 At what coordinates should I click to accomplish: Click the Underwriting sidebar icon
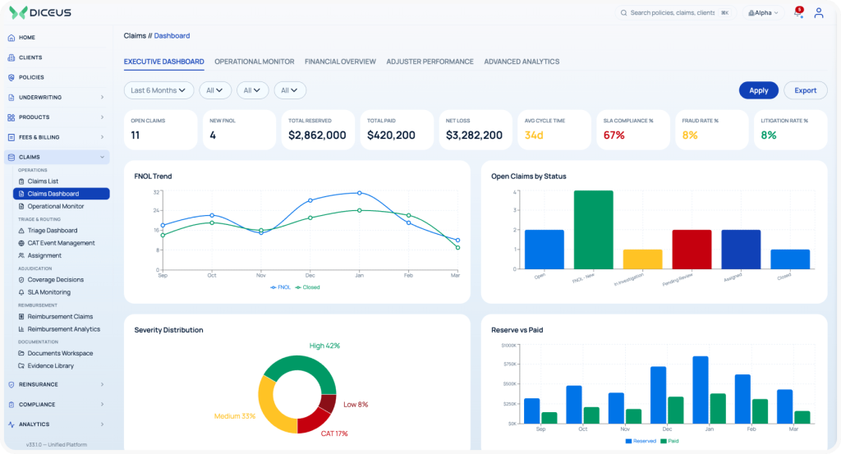point(11,98)
